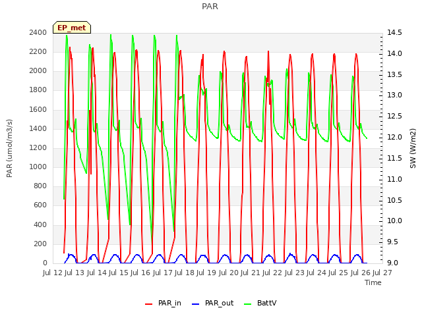The image size is (422, 316).
Task: Click the Jul 14 x-axis tick label
Action: 97,273
